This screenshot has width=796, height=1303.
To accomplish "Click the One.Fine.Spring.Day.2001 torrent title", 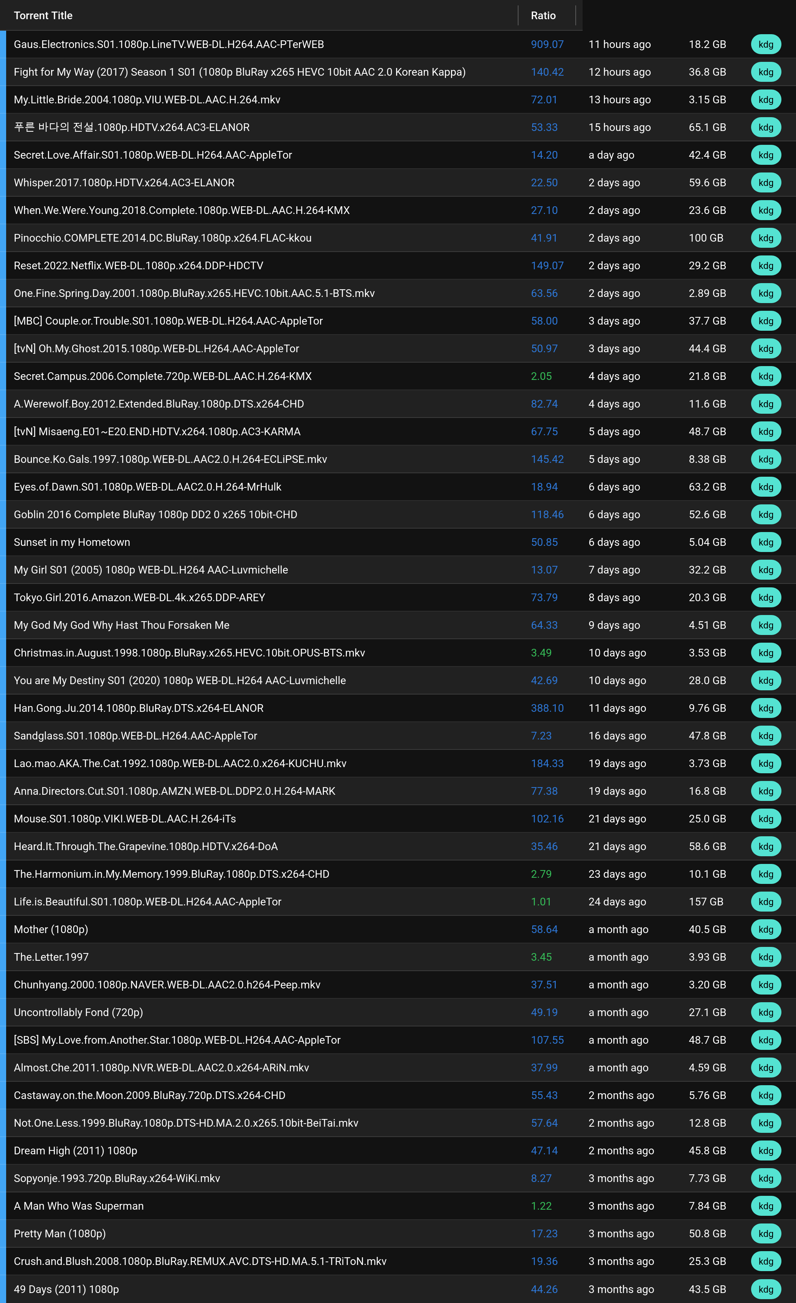I will [x=194, y=293].
